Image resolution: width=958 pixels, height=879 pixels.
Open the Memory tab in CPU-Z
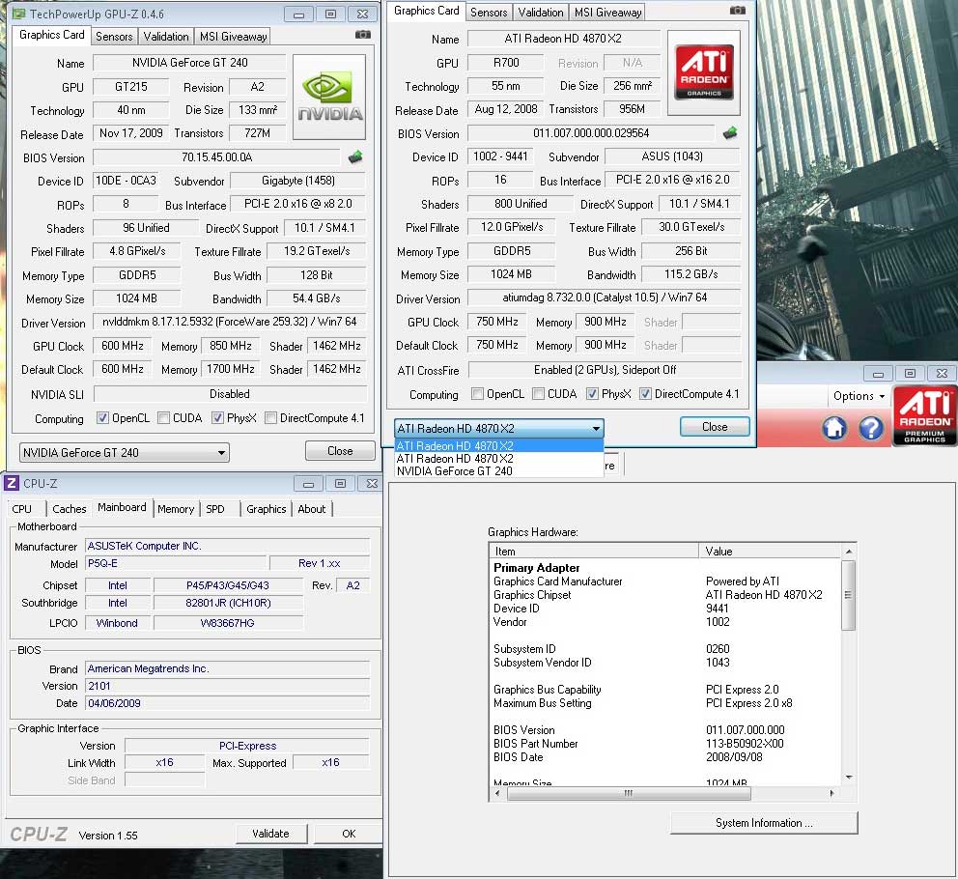pos(176,509)
